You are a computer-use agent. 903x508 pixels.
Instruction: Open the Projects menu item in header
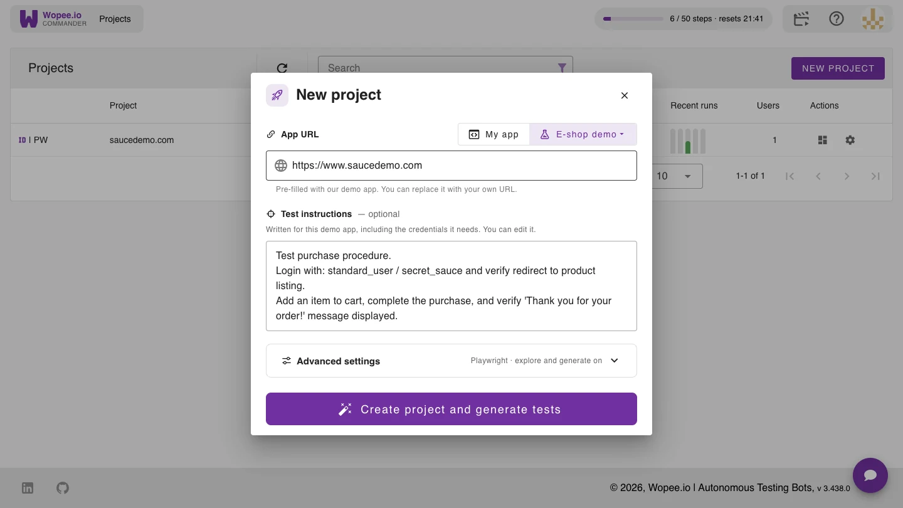coord(115,19)
